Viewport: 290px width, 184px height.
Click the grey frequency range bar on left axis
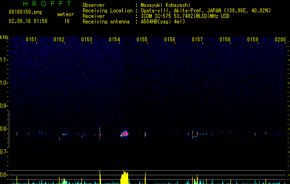(x=9, y=129)
